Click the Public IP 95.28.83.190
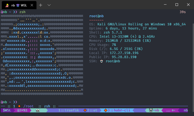The image size is (194, 116). 124,57
